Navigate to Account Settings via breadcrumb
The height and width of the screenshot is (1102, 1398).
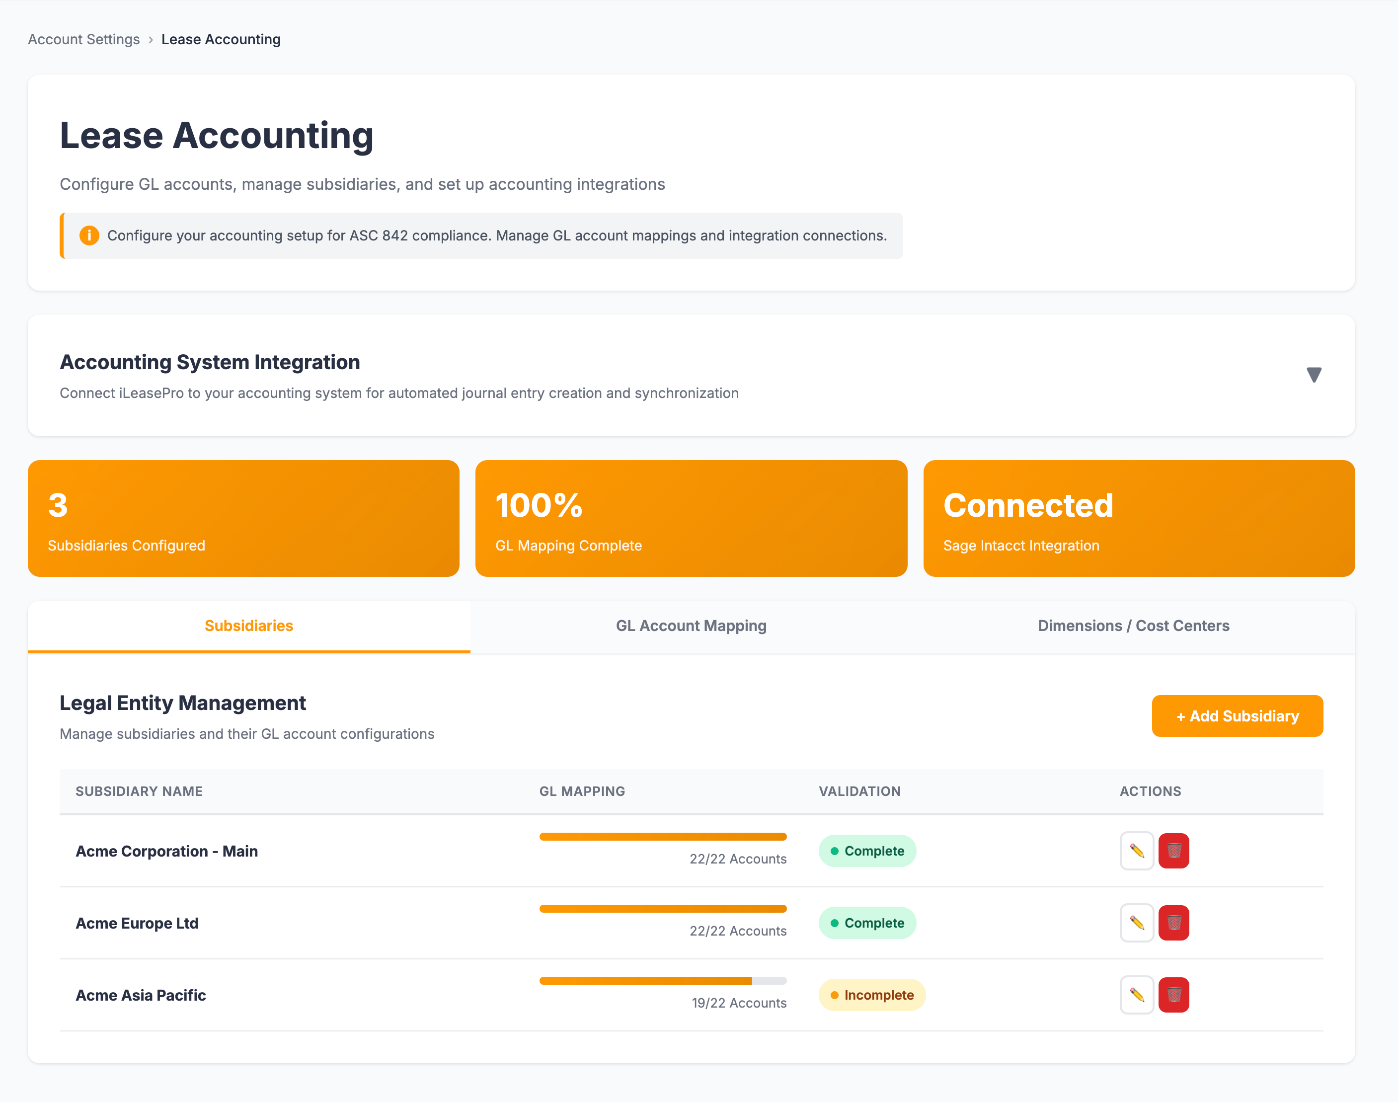pos(83,39)
